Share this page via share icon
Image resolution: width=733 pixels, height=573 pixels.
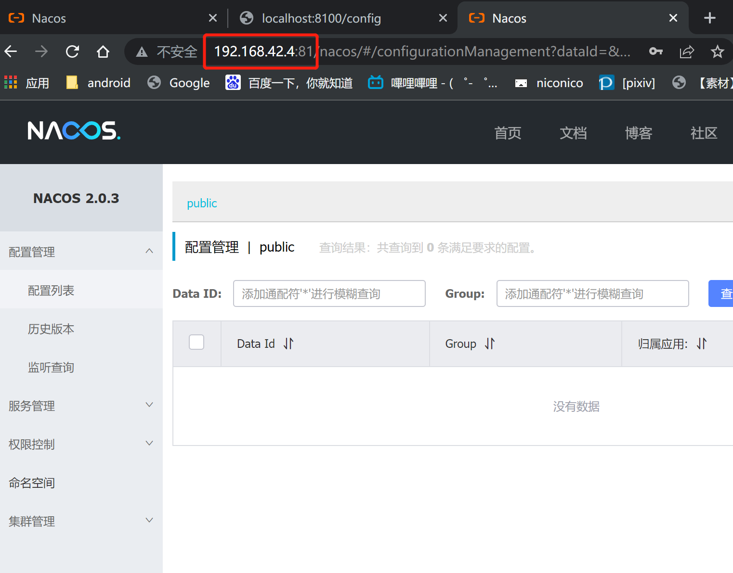click(x=687, y=51)
